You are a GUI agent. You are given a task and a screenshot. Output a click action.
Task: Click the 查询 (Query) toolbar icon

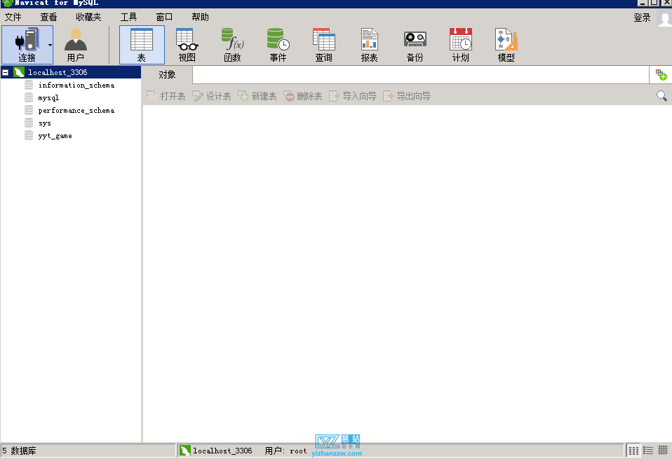tap(323, 44)
